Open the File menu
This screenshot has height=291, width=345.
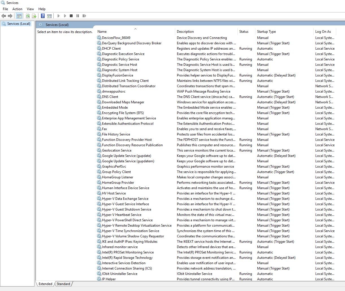5,9
